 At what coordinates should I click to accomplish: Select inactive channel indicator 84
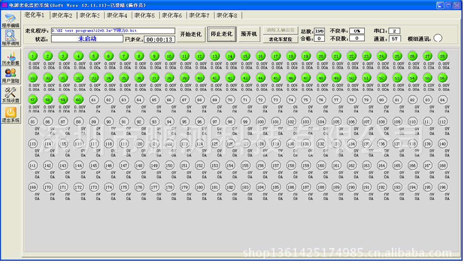(442, 100)
